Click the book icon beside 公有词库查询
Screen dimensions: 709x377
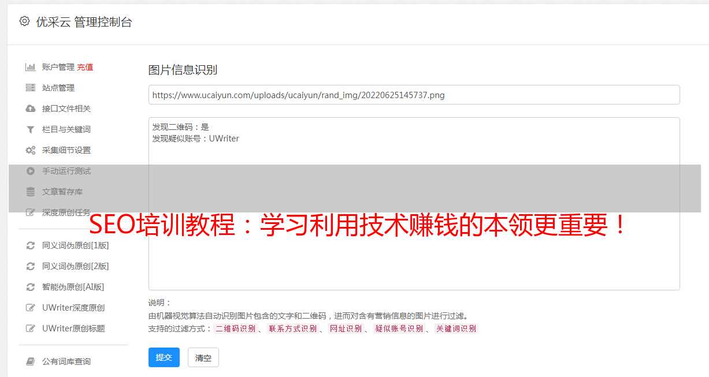coord(31,361)
